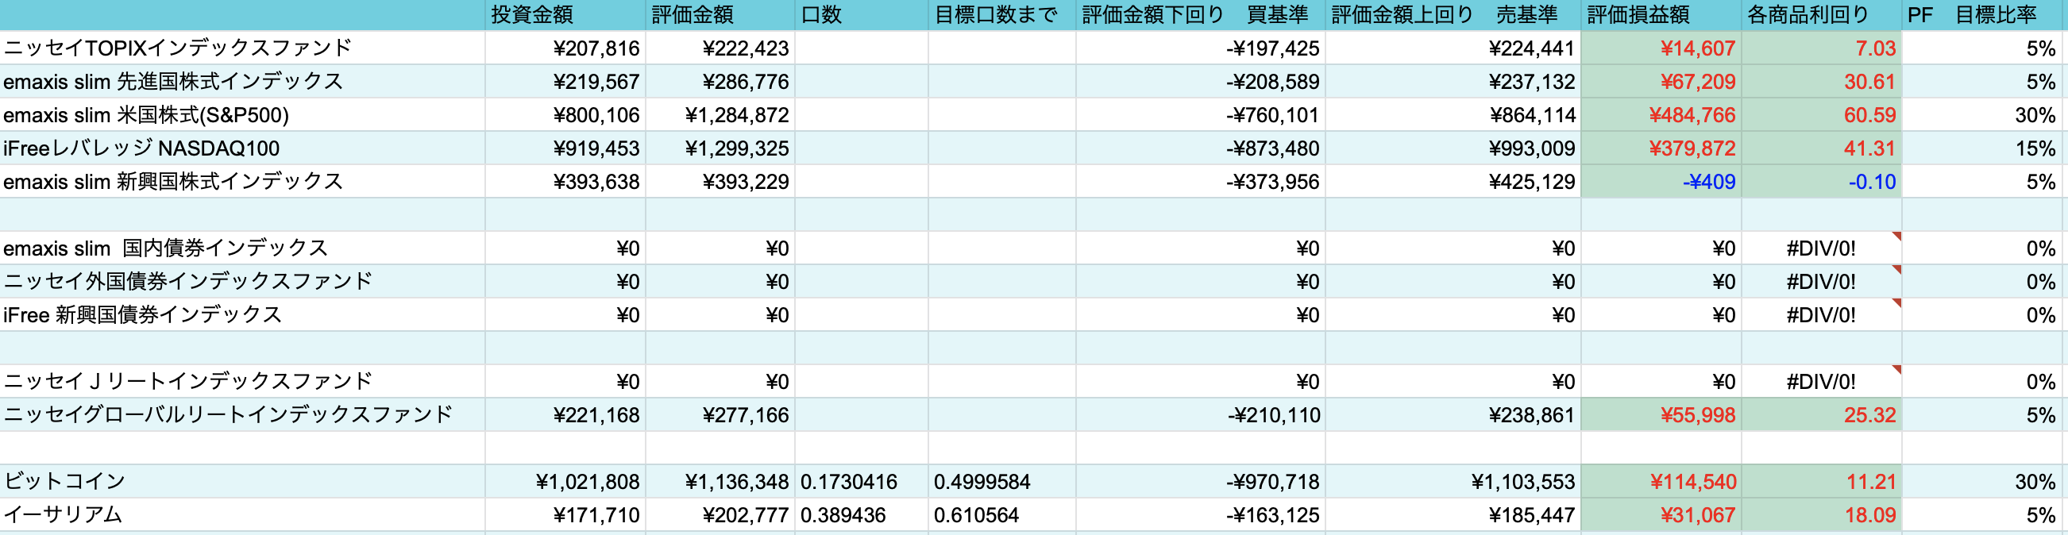Click the 11.21 yield cell
Screen dimensions: 2068x535
coord(1822,481)
